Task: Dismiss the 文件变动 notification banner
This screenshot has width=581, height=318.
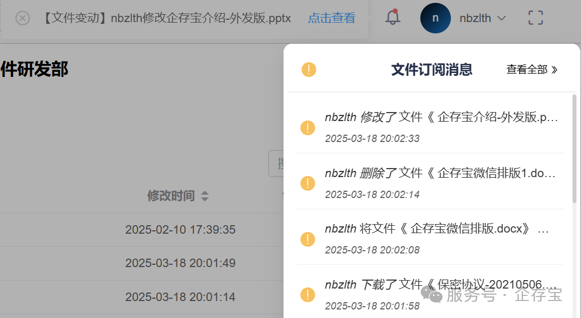Action: coord(23,18)
